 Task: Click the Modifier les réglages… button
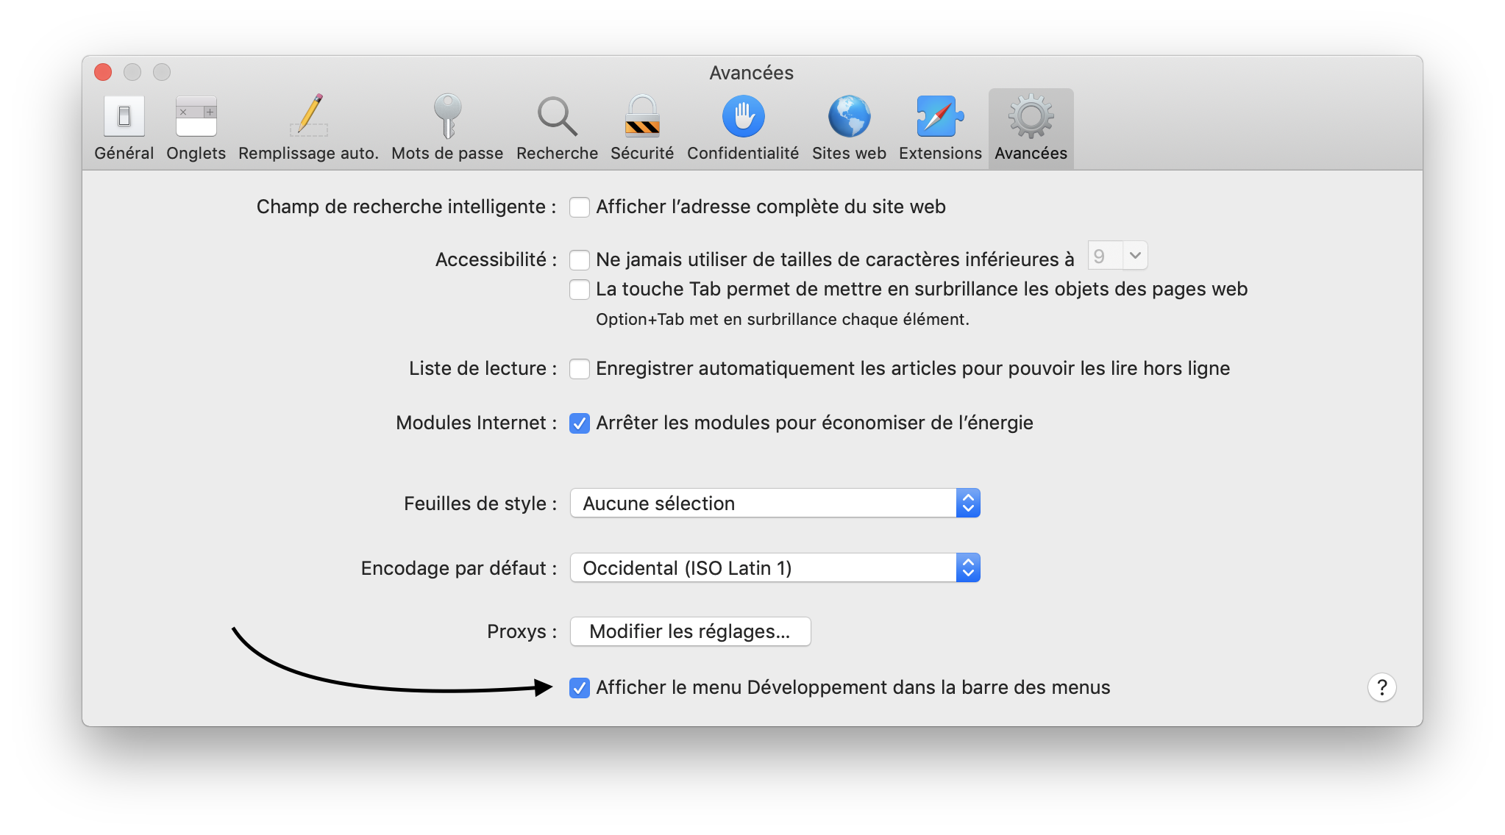click(690, 631)
